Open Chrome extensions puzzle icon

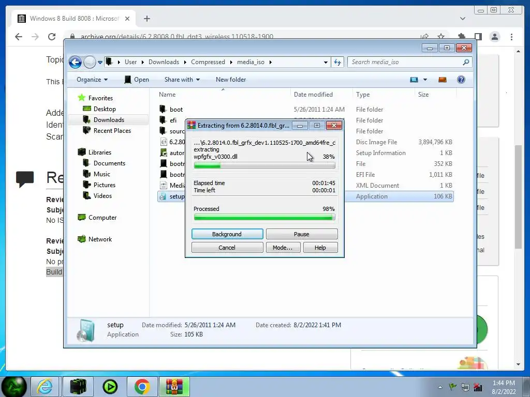click(x=461, y=37)
